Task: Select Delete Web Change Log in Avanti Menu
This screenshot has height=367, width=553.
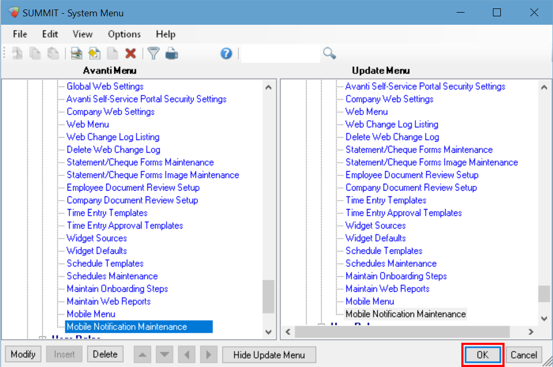Action: (x=113, y=150)
